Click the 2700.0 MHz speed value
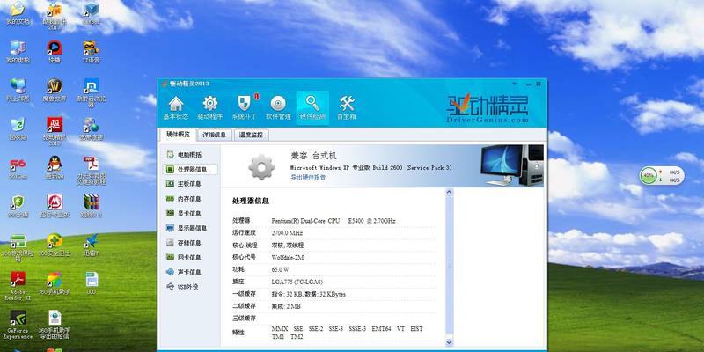This screenshot has width=704, height=352. pos(287,233)
